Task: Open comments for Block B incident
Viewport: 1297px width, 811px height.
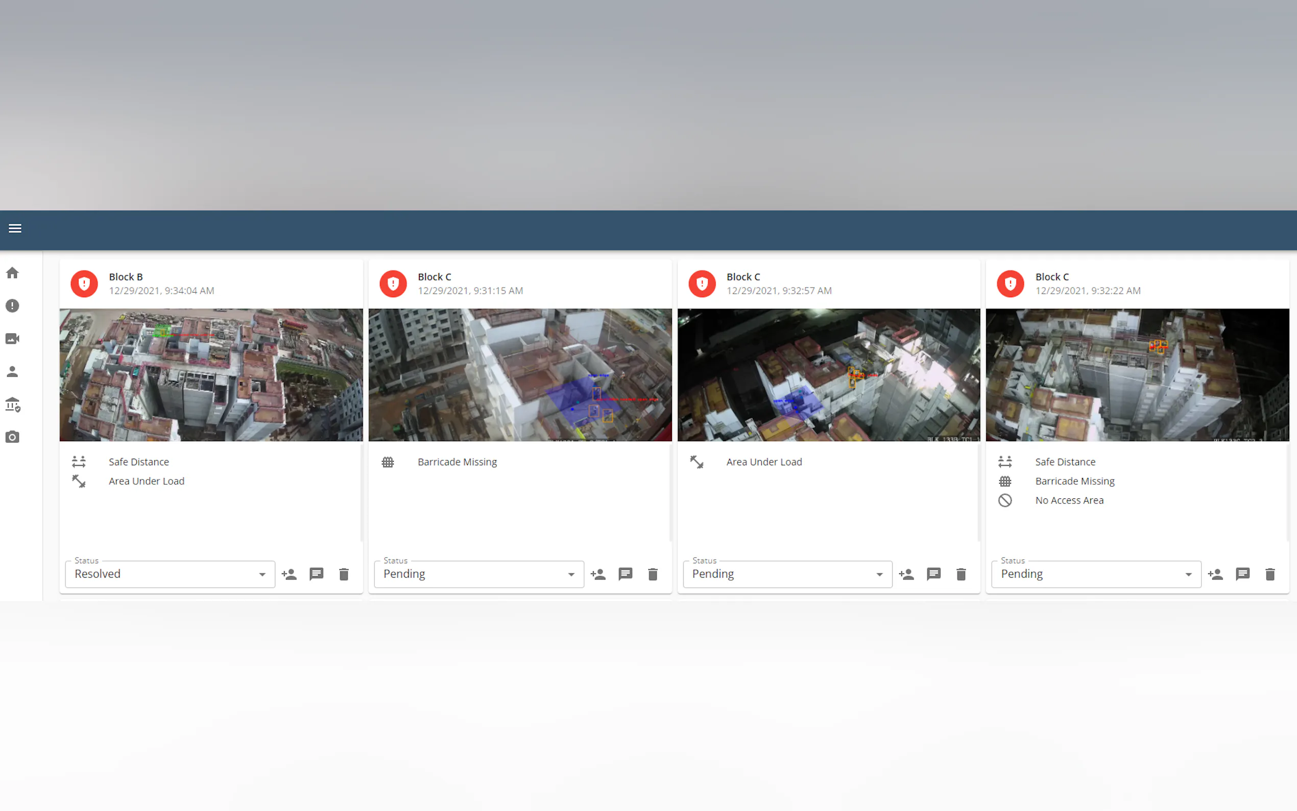Action: click(x=317, y=575)
